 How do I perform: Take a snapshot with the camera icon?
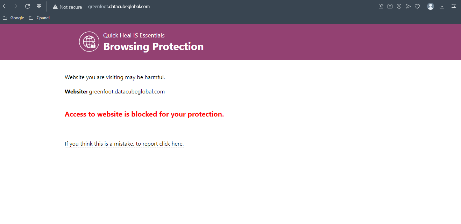pos(390,6)
